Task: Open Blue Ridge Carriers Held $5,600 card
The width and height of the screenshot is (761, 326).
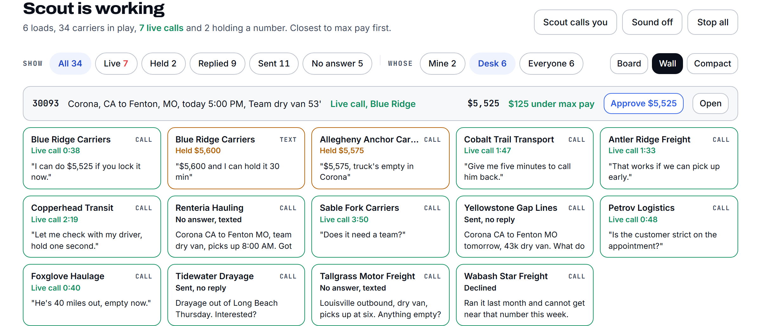Action: tap(236, 158)
